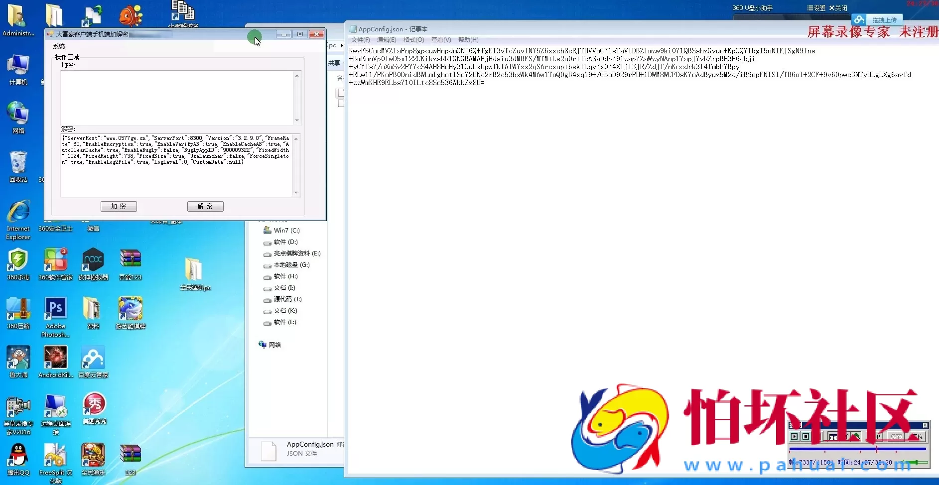Open Adobe Photoshop desktop icon
Screen dimensions: 939x485
(x=55, y=310)
